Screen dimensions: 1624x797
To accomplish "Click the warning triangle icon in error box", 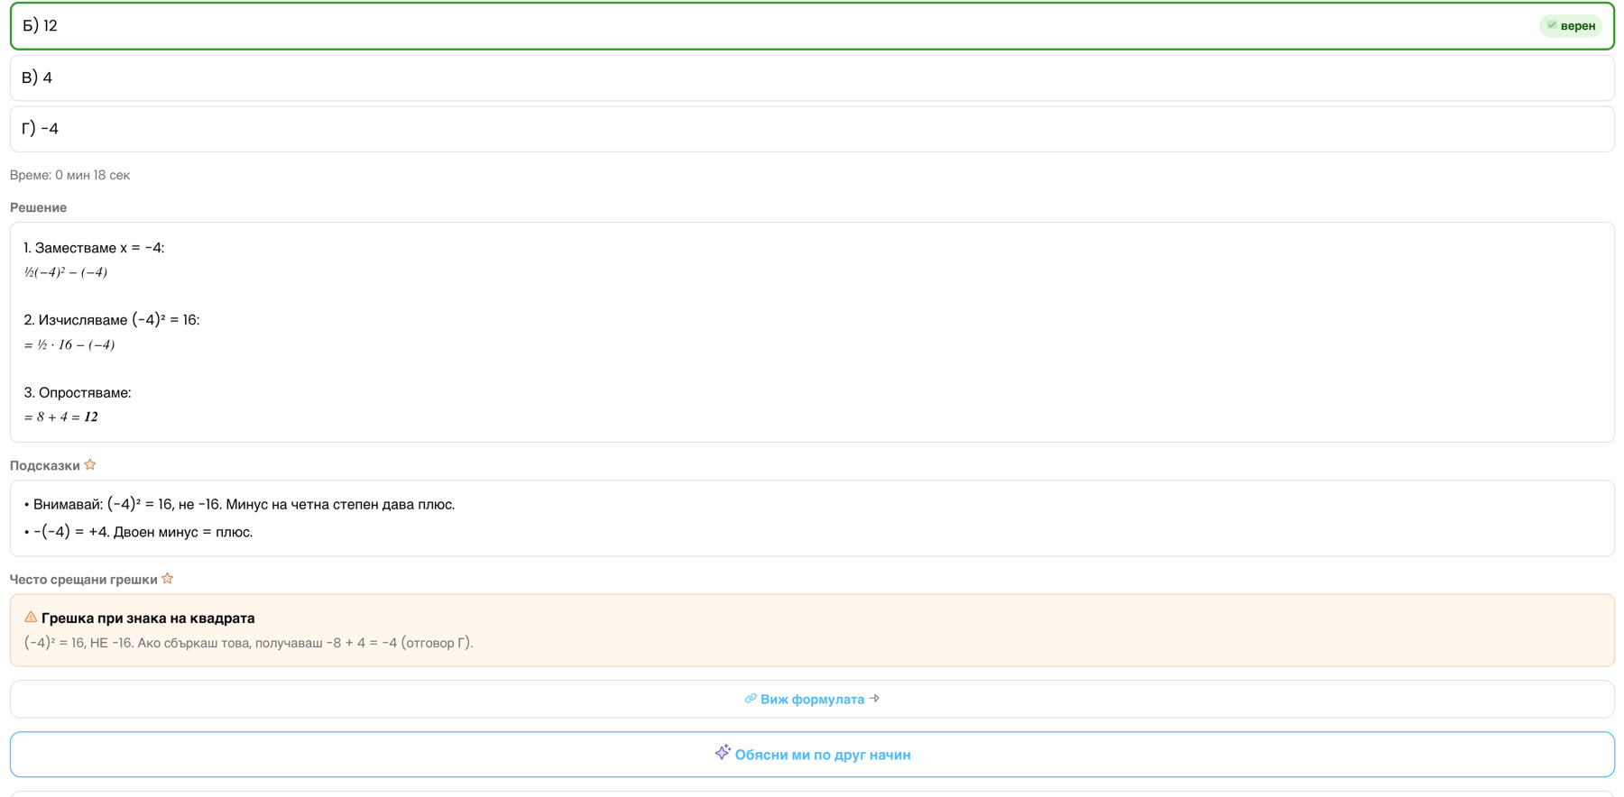I will 31,618.
